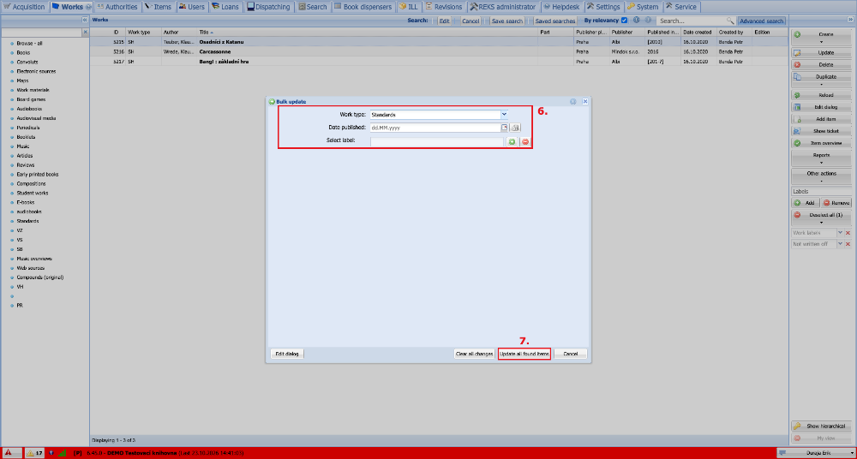Open the REKS administrator tab

click(x=503, y=7)
